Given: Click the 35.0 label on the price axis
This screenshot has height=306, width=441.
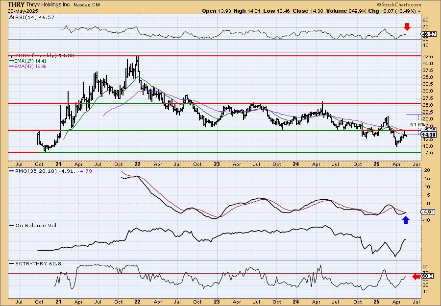Looking at the screenshot, I should pos(428,77).
